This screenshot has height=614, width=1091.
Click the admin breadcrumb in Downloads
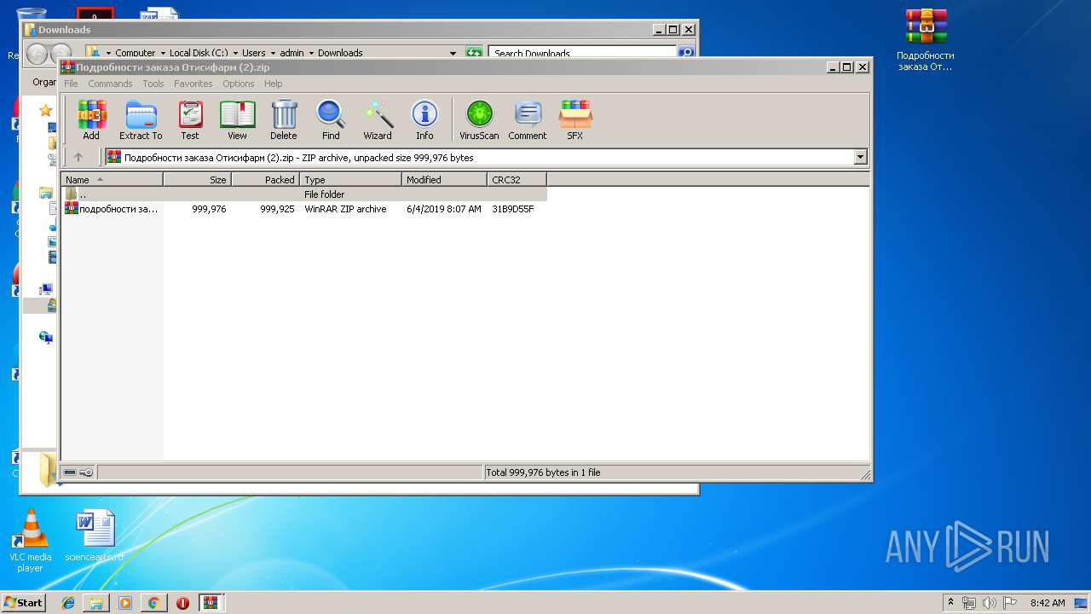click(x=292, y=53)
